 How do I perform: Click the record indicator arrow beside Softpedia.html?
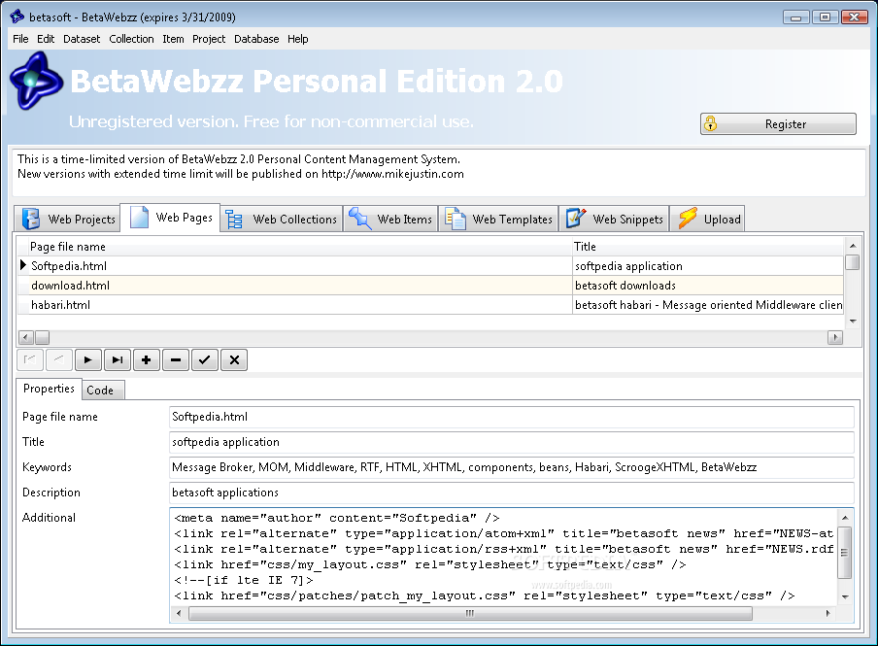[x=23, y=265]
